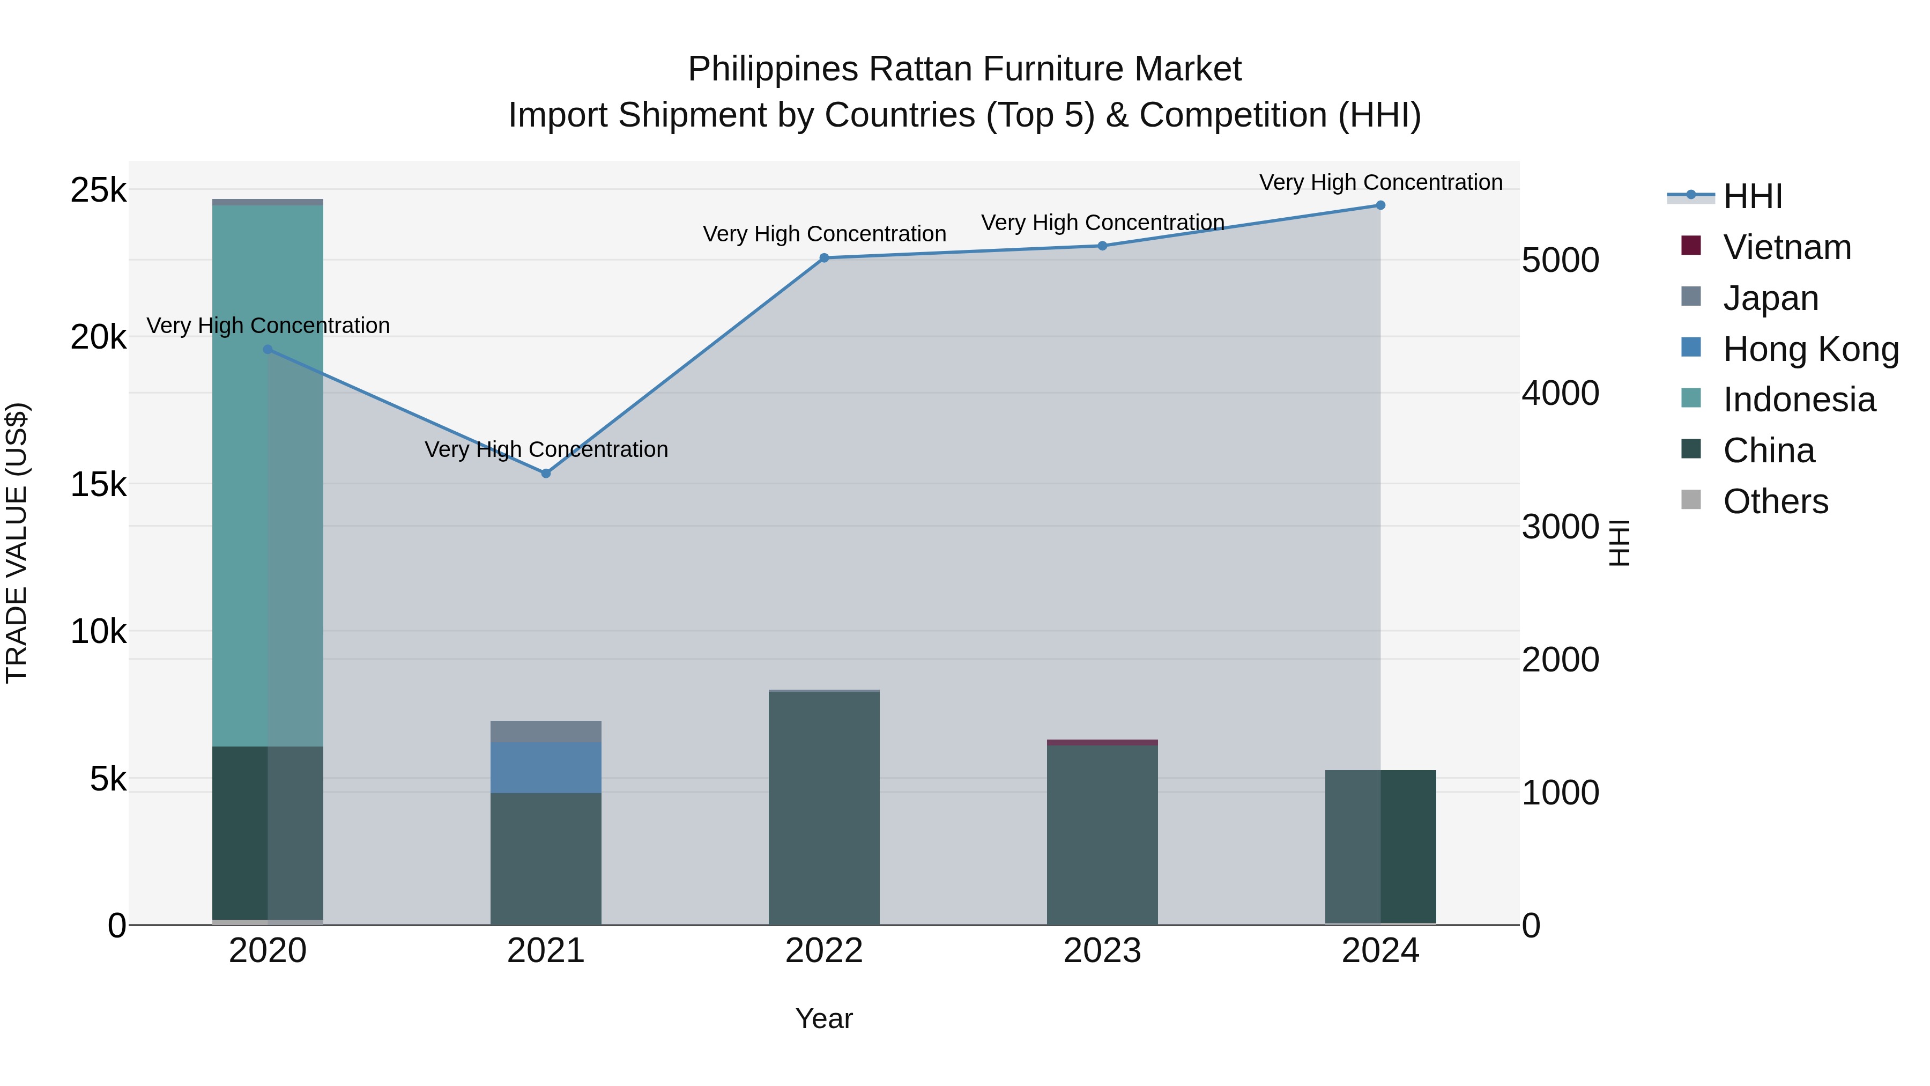Click the China segment of the 2024 bar
Image resolution: width=1930 pixels, height=1086 pixels.
tap(1381, 847)
